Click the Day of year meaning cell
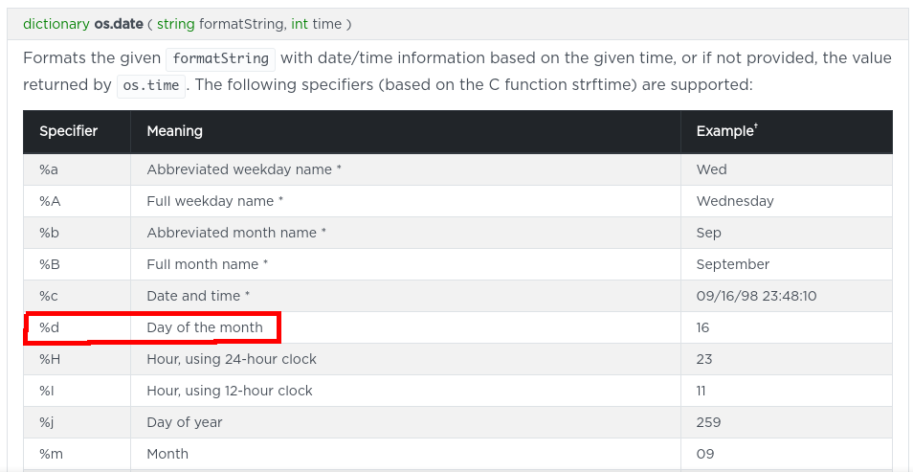Viewport: 913px width, 472px height. (405, 422)
